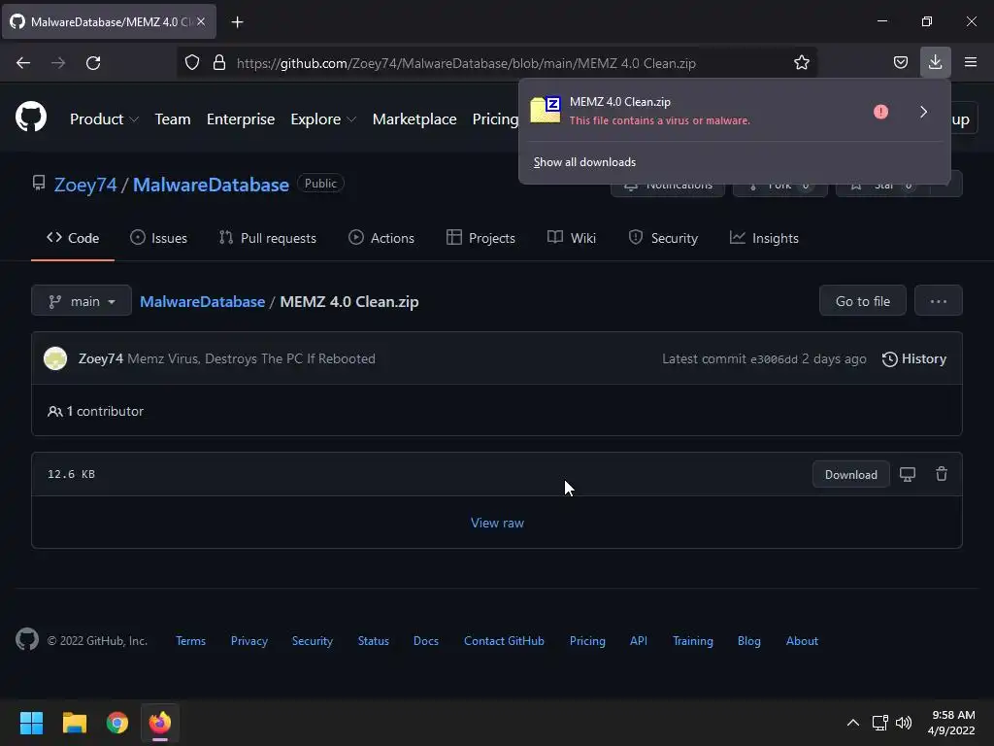Viewport: 994px width, 746px height.
Task: Click MalwareDatabase breadcrumb link
Action: (x=202, y=302)
